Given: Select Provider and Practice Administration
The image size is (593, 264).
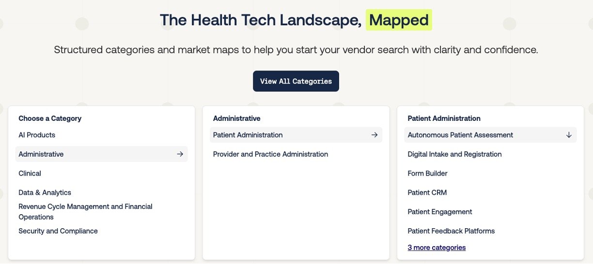Looking at the screenshot, I should point(270,154).
